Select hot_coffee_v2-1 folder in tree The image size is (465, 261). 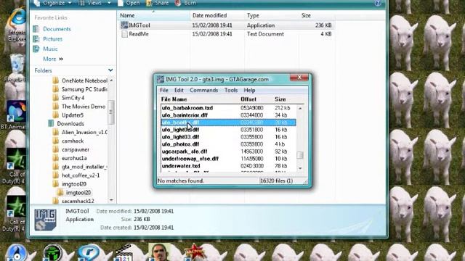[x=81, y=175]
